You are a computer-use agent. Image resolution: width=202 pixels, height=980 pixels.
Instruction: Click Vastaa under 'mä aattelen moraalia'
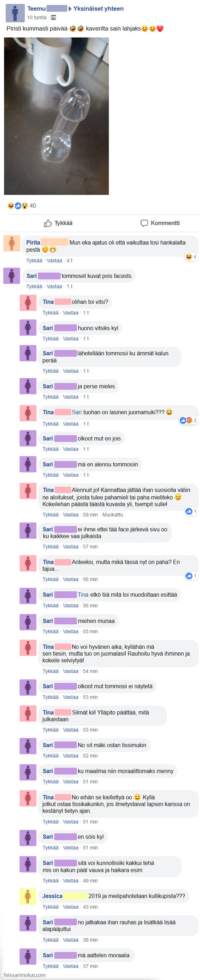tap(71, 966)
